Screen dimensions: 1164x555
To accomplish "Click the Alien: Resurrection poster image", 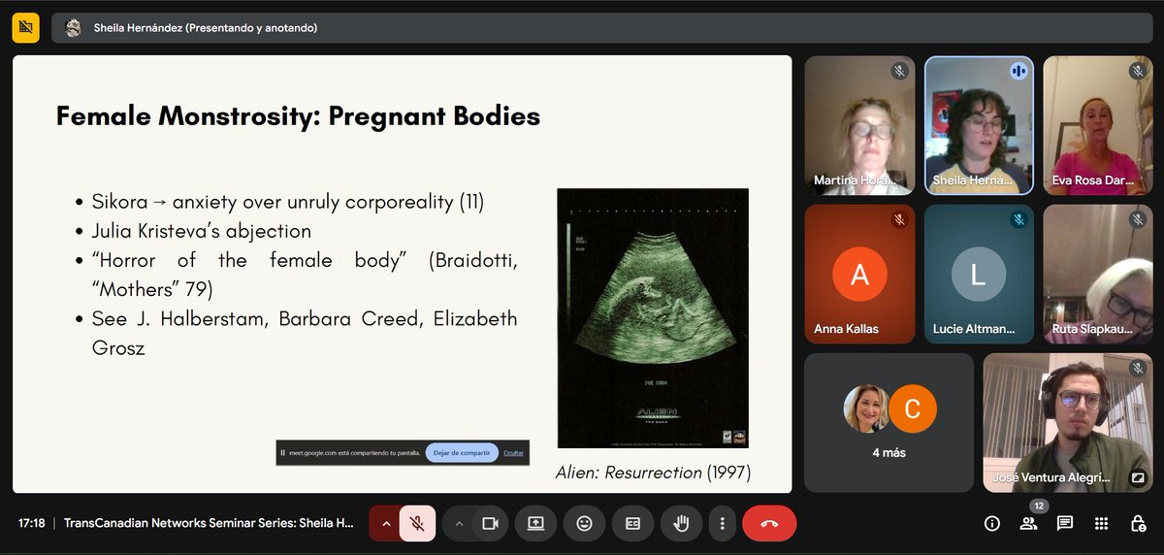I will pyautogui.click(x=653, y=318).
